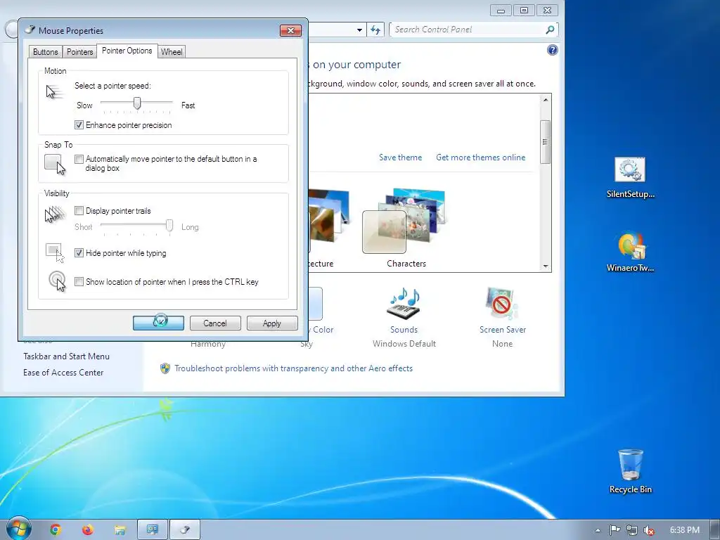Screen dimensions: 720x540
Task: Maximize the Control Panel window
Action: pyautogui.click(x=524, y=10)
